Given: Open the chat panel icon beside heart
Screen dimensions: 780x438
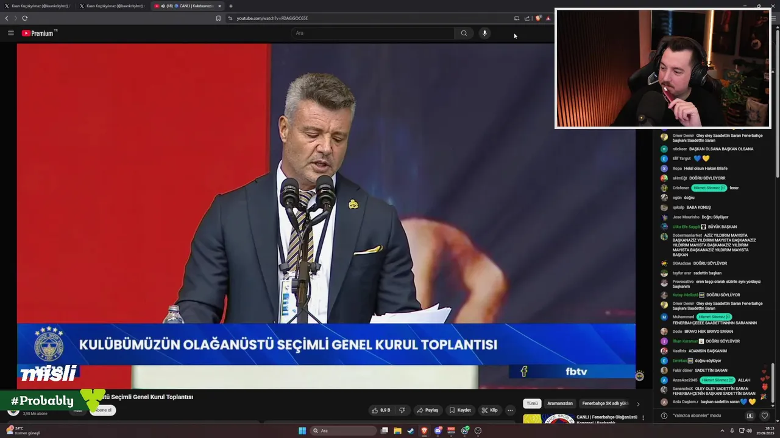Looking at the screenshot, I should [x=750, y=415].
